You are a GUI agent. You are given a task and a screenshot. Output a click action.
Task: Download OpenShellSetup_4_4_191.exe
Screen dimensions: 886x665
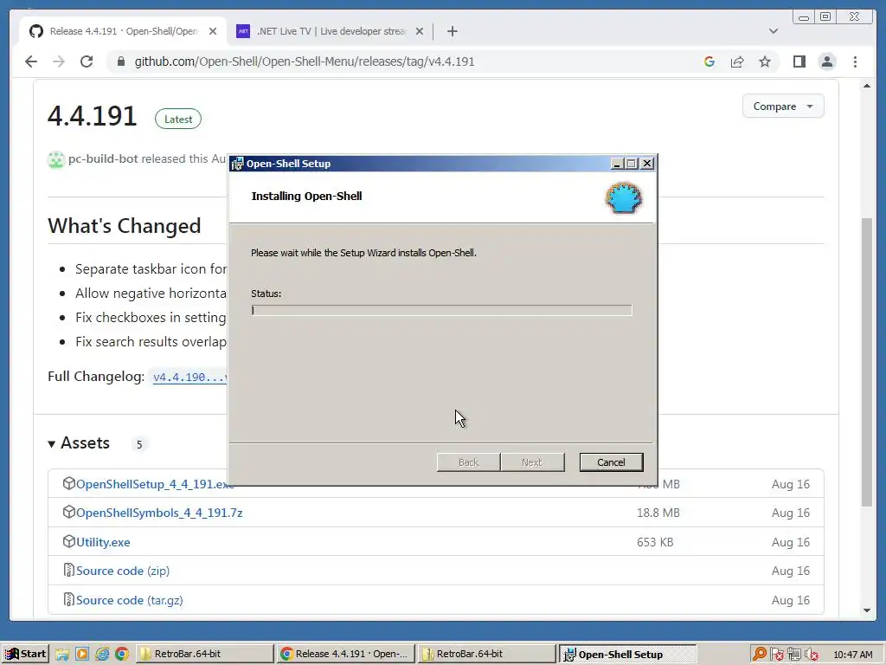pyautogui.click(x=154, y=484)
